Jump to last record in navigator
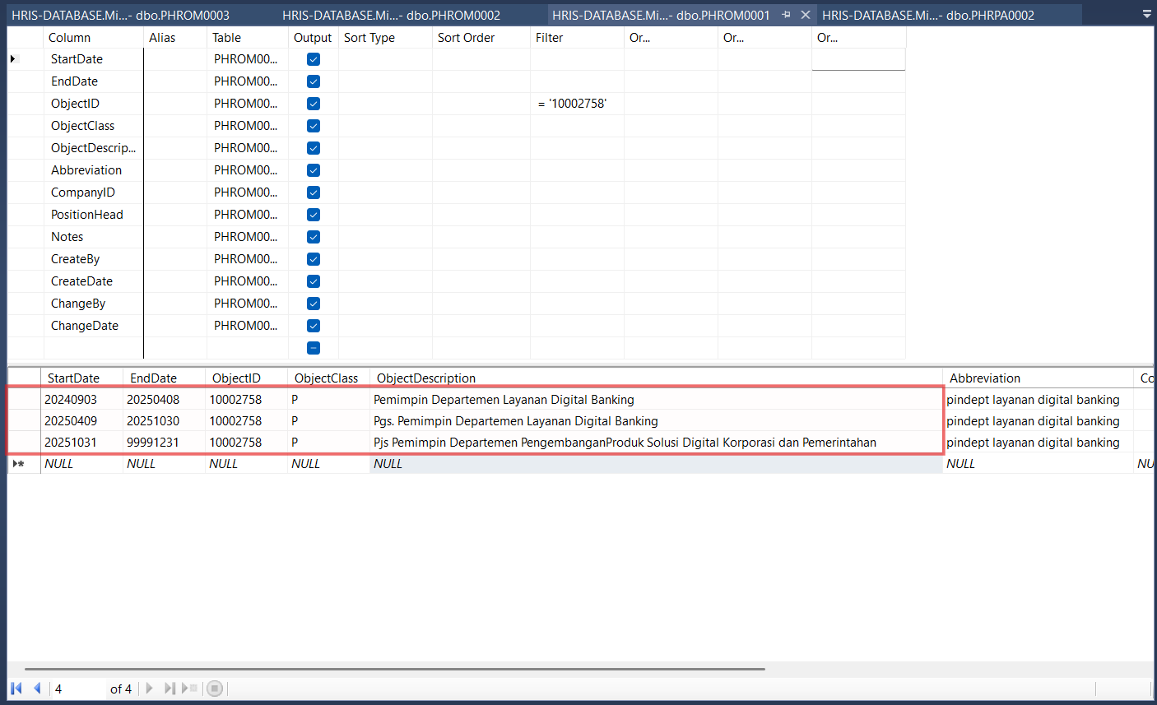This screenshot has height=705, width=1157. coord(170,689)
